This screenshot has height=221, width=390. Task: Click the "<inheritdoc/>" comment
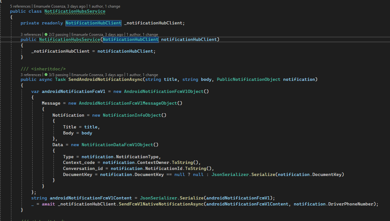click(x=48, y=69)
